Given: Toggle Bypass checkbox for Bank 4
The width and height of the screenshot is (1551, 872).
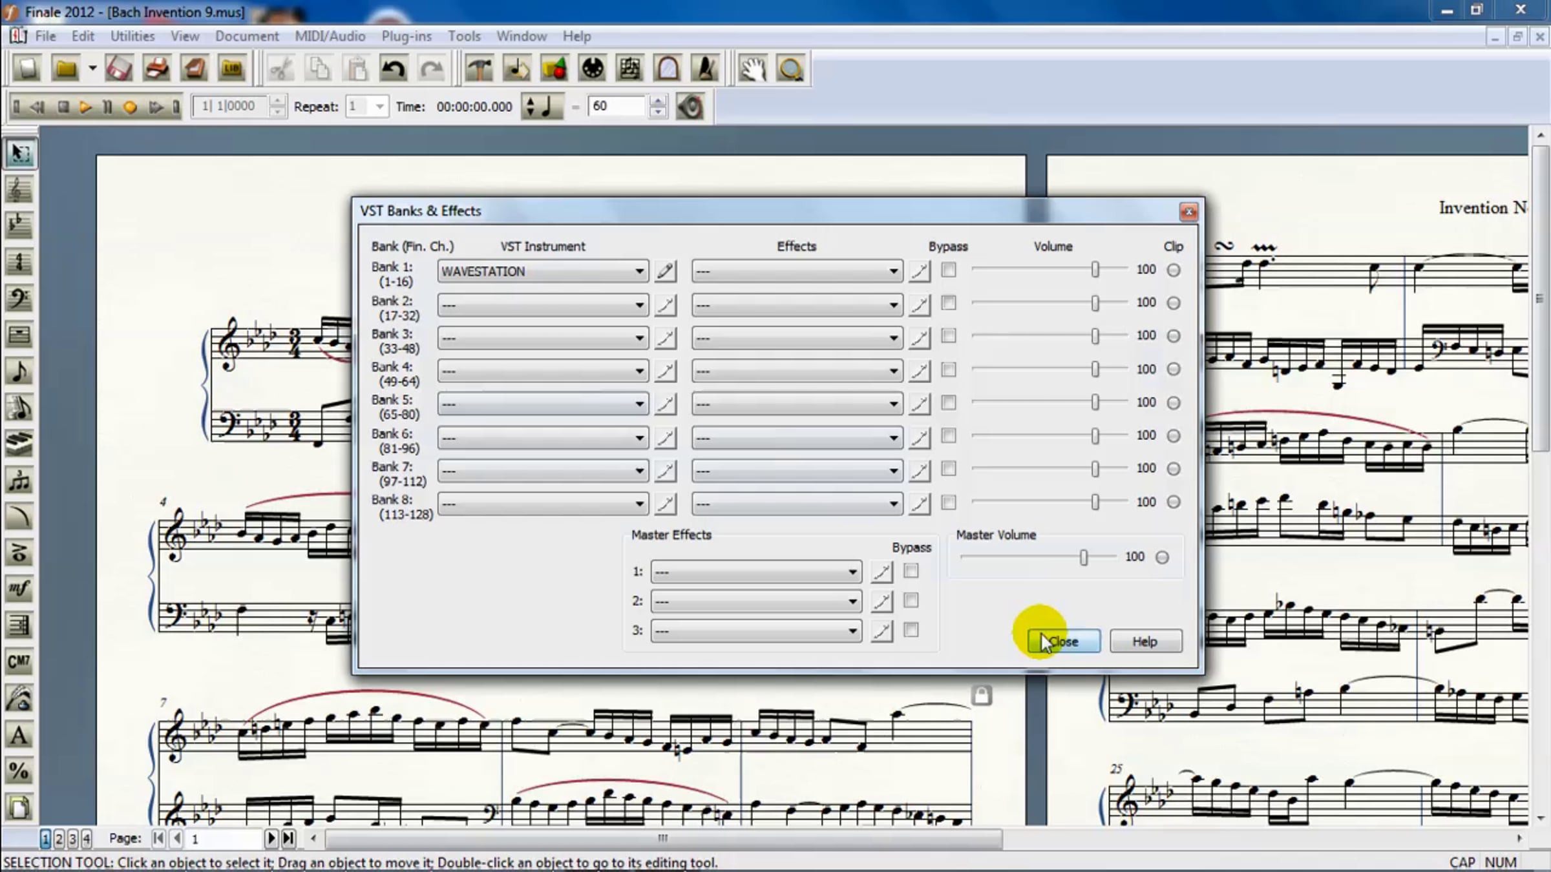Looking at the screenshot, I should [948, 369].
